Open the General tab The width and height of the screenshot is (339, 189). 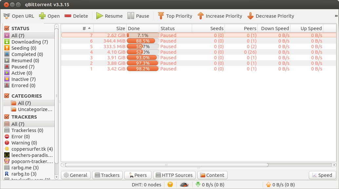pos(76,175)
